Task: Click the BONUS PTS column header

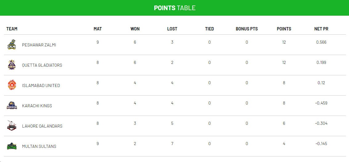Action: click(247, 29)
